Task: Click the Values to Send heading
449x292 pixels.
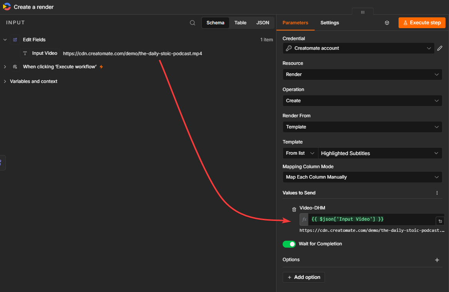Action: [x=299, y=193]
